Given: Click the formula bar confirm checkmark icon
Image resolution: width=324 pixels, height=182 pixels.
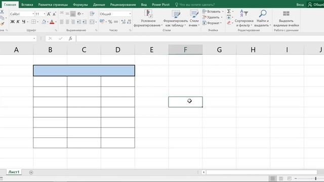Looking at the screenshot, I should click(60, 38).
